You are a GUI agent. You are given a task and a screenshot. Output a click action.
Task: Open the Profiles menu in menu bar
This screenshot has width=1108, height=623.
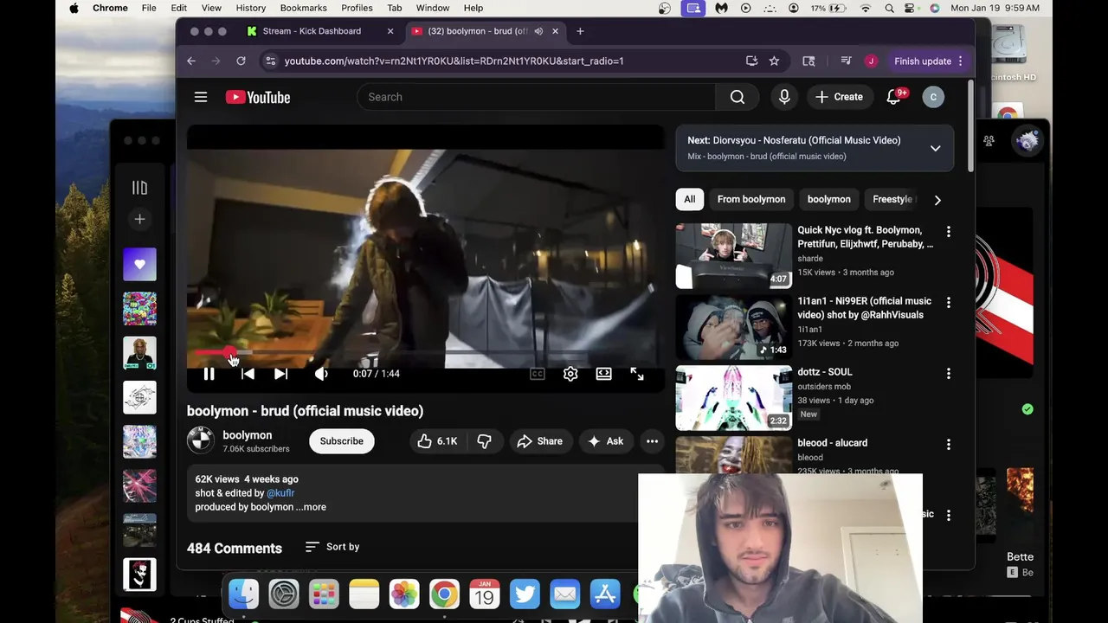357,8
